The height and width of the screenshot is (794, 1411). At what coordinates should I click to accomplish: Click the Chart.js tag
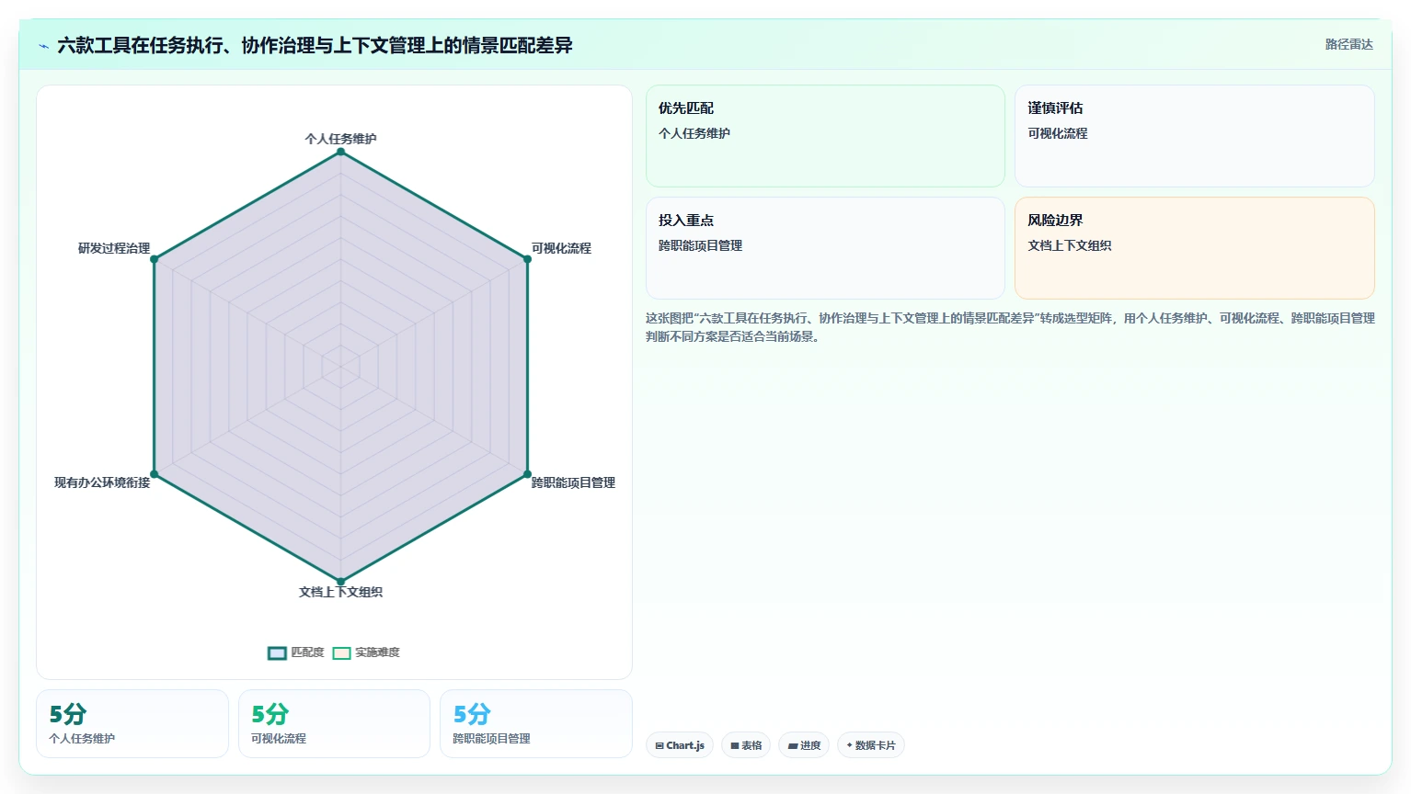tap(680, 745)
